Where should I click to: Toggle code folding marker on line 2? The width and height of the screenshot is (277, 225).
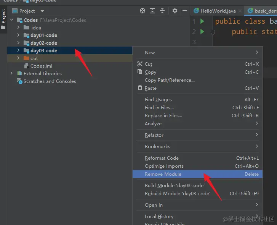213,32
